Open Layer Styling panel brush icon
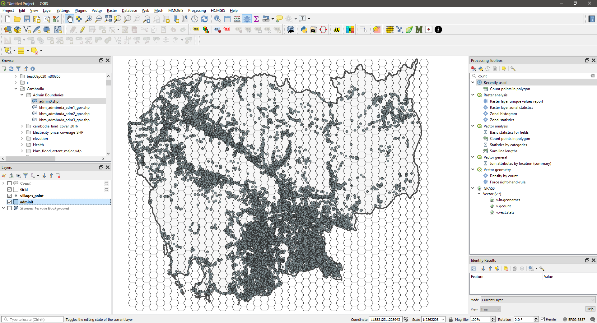 coord(4,176)
